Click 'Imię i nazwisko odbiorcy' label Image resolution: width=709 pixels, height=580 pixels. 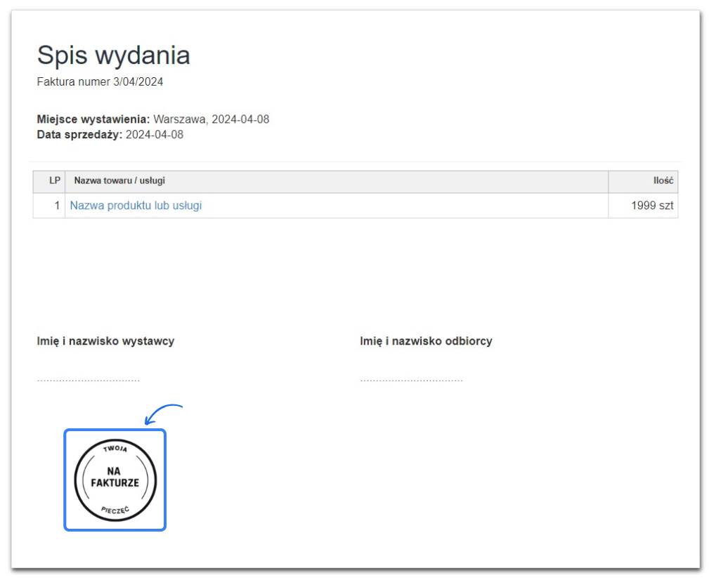point(426,341)
